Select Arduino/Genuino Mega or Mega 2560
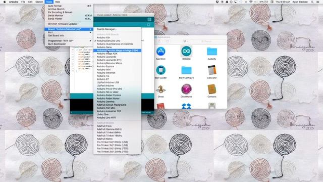This screenshot has width=323, height=182. pyautogui.click(x=118, y=51)
